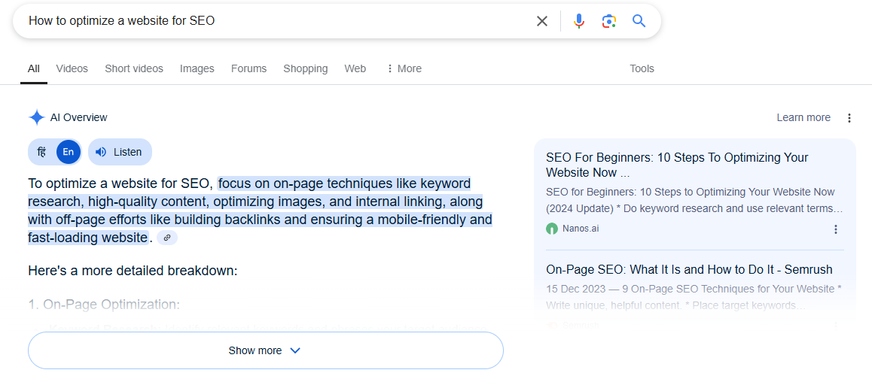This screenshot has width=872, height=382.
Task: Open the More search filters dropdown
Action: pos(404,68)
